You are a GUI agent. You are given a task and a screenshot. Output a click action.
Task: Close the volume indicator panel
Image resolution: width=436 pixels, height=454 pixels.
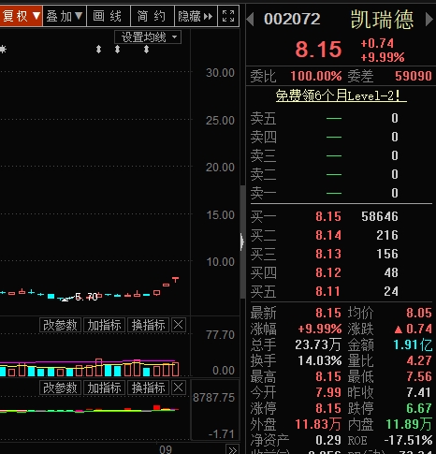(179, 325)
